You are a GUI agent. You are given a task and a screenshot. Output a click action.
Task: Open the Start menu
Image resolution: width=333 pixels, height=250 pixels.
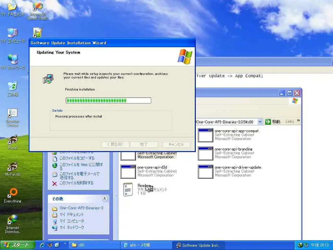17,245
